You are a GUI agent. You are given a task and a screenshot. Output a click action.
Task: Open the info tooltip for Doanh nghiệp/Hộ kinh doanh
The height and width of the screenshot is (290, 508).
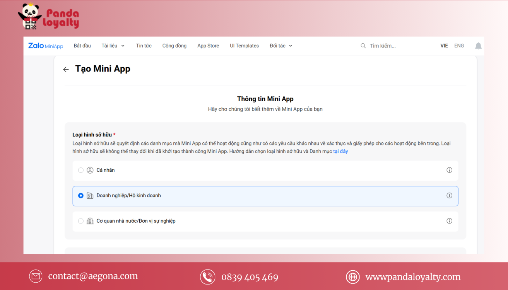pos(449,195)
